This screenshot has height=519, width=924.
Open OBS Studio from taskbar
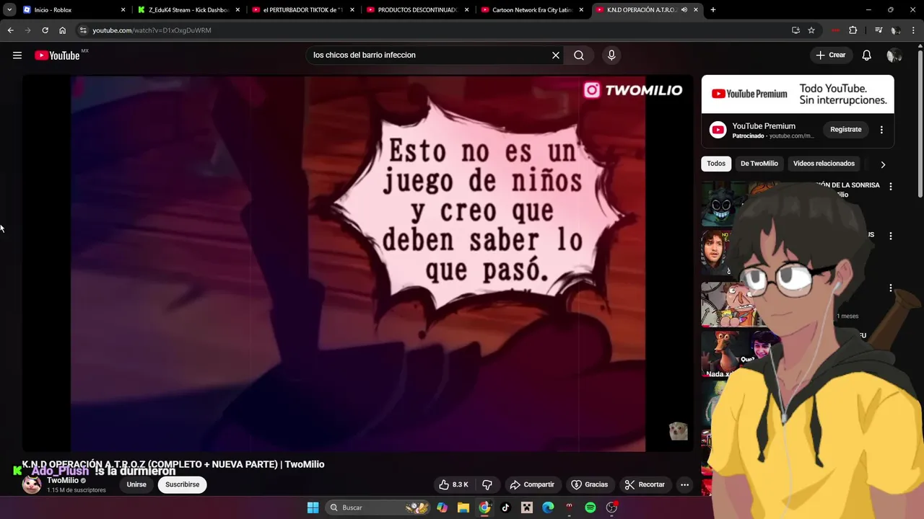[611, 507]
